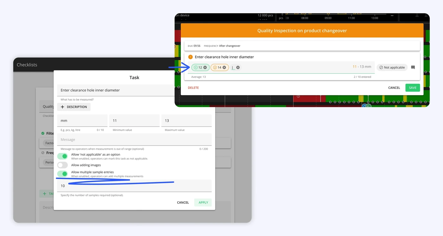443x236 pixels.
Task: Click the '2 / 10 entered' counter
Action: click(362, 77)
